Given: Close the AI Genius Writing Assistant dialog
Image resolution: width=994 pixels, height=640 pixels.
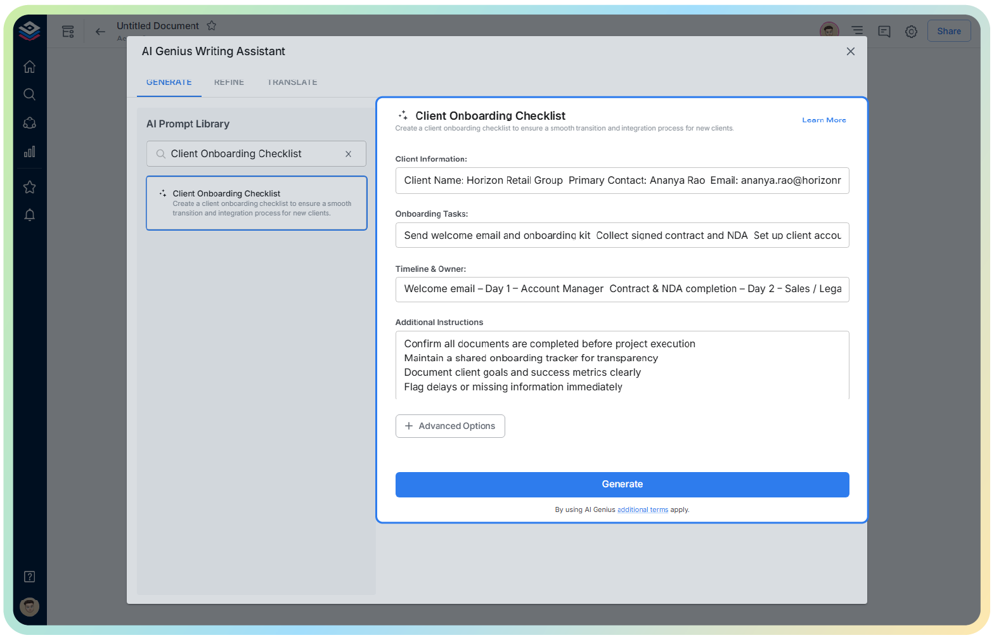Looking at the screenshot, I should (x=851, y=51).
